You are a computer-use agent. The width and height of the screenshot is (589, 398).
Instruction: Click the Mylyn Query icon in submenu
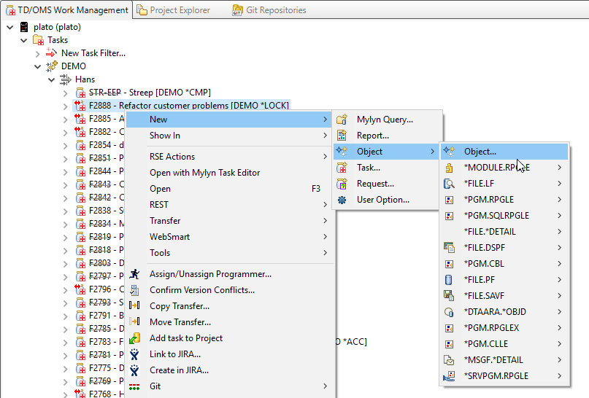pyautogui.click(x=342, y=120)
